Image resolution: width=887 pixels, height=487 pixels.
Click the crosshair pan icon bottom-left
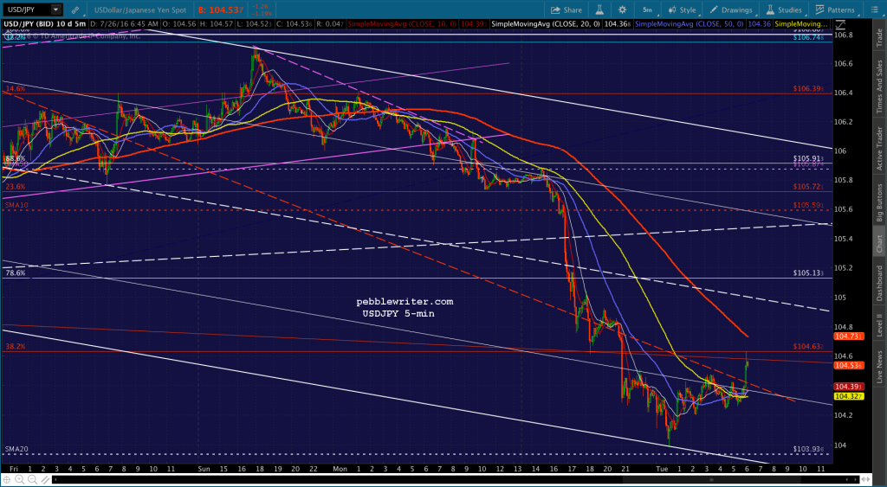tap(7, 480)
